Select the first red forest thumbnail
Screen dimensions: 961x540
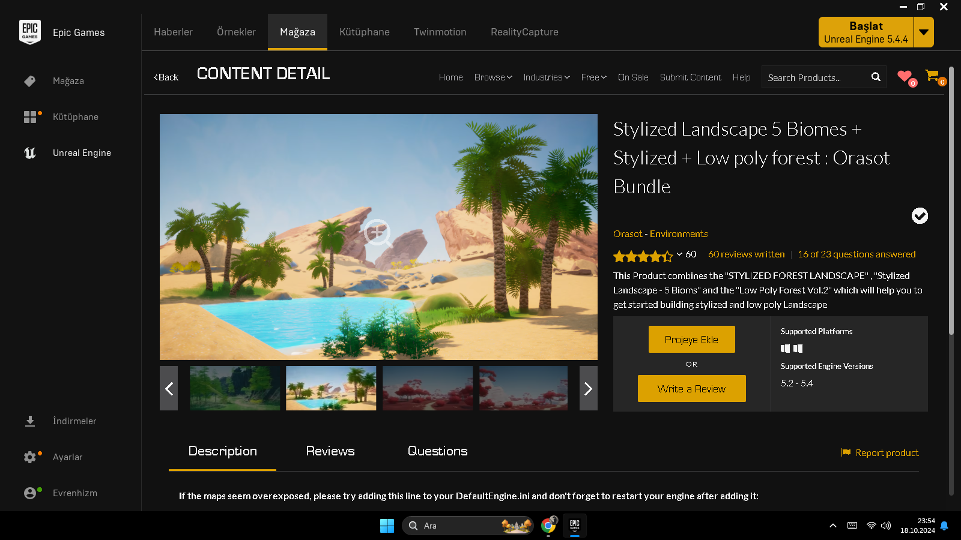click(428, 388)
